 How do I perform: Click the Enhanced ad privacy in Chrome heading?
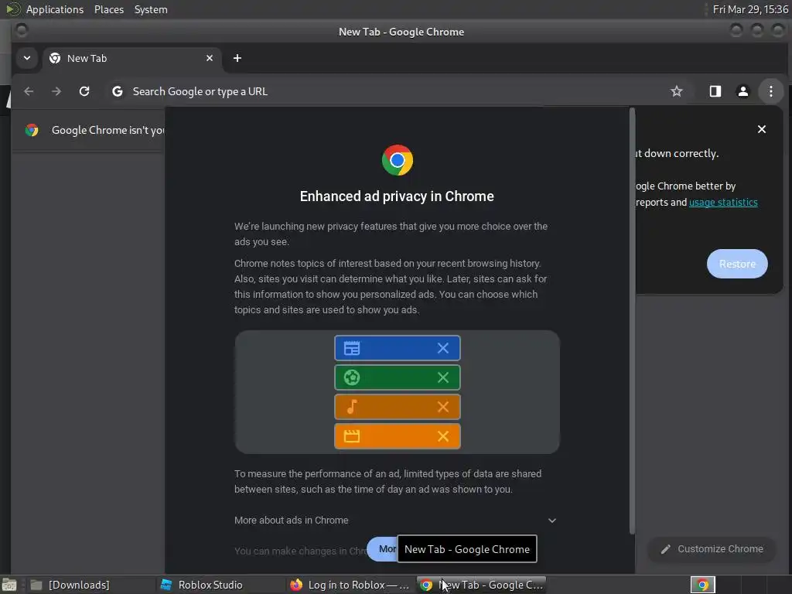pos(397,196)
